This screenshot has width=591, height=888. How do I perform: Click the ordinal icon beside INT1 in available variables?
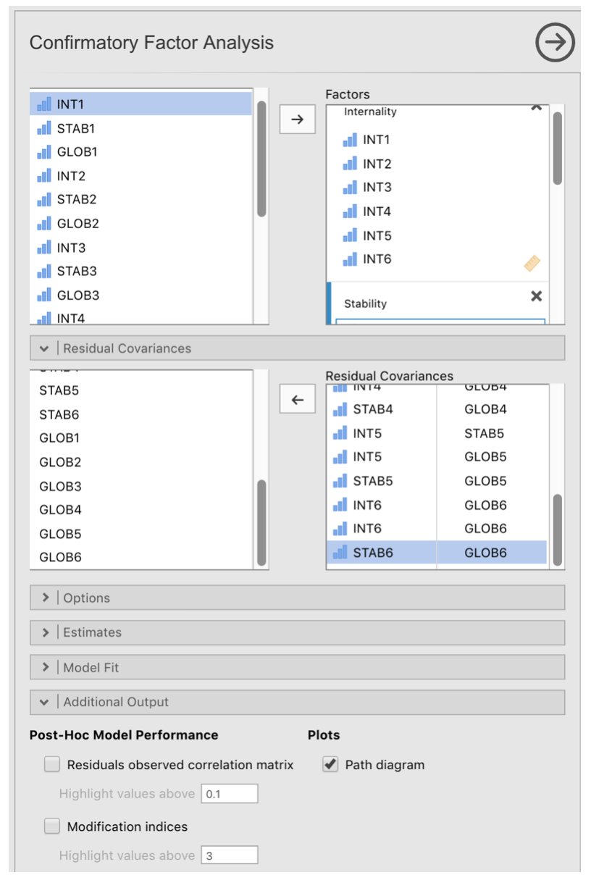coord(44,104)
